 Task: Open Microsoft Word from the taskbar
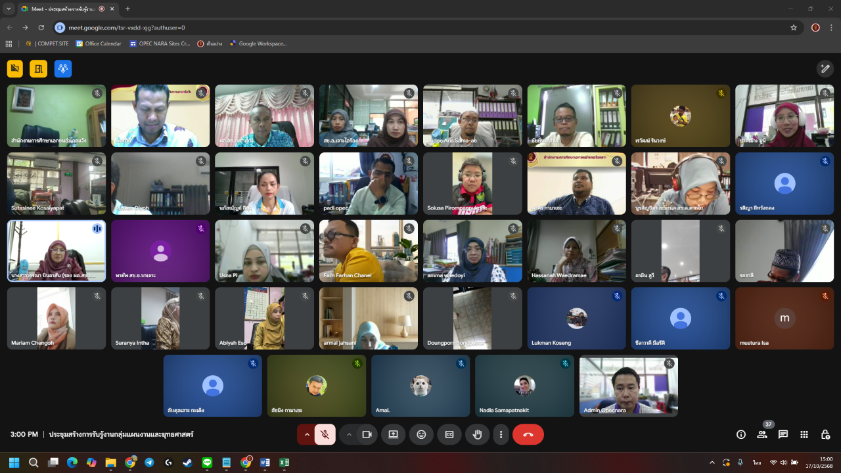point(265,462)
